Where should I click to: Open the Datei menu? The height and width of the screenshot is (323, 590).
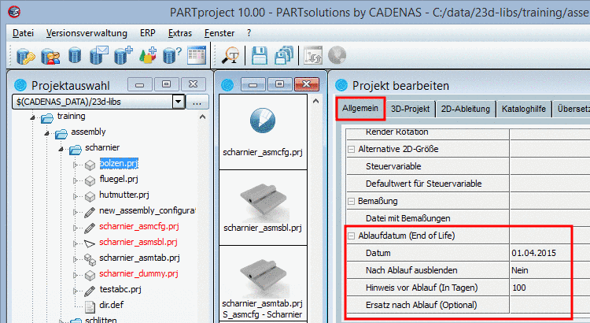click(23, 33)
